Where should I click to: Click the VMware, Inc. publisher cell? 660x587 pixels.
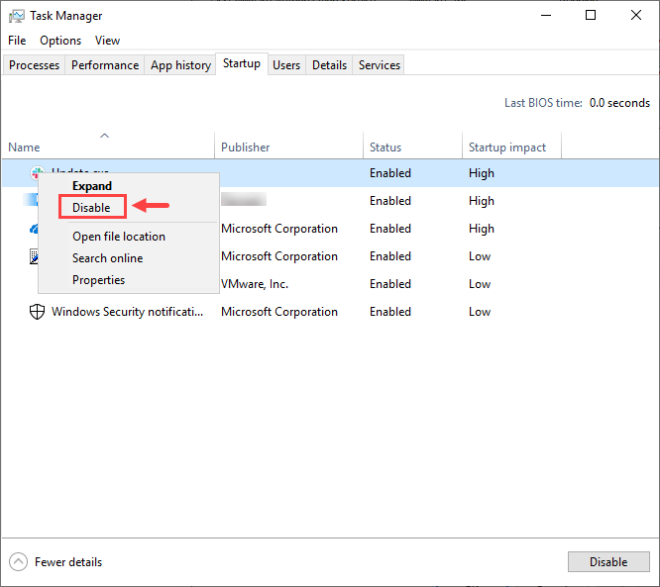255,284
